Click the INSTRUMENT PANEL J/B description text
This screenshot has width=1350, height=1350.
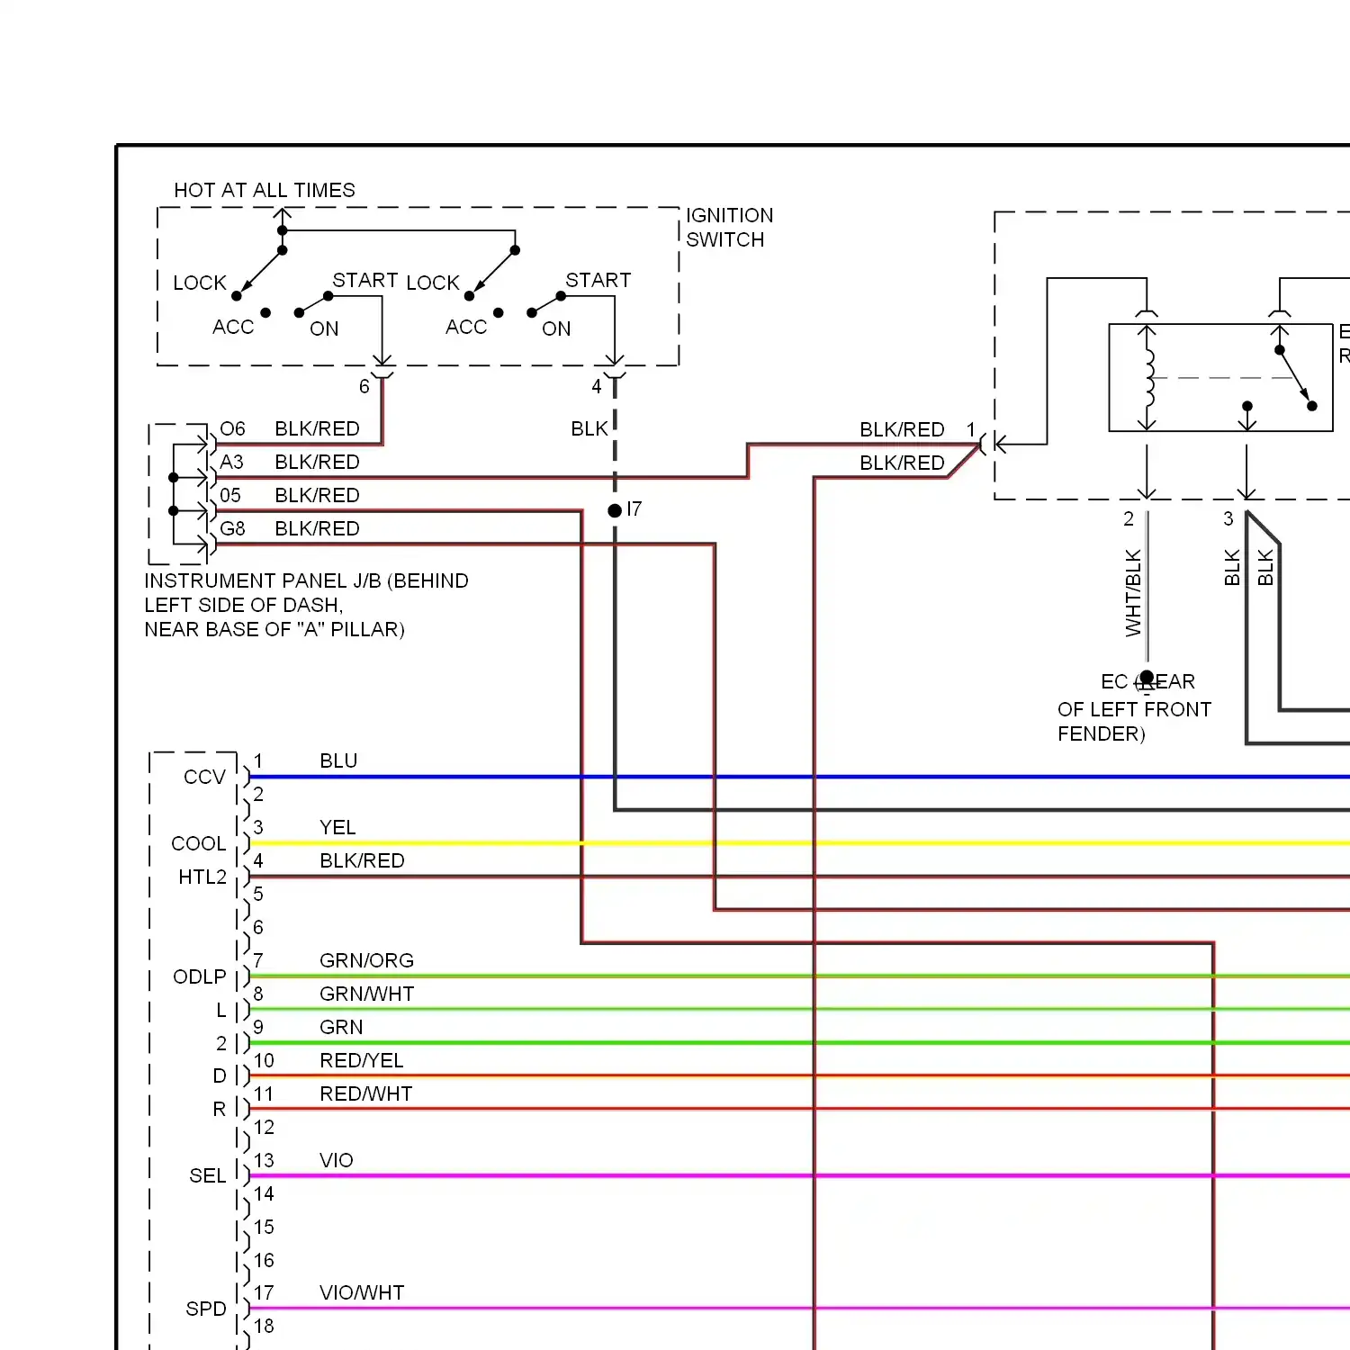point(306,605)
